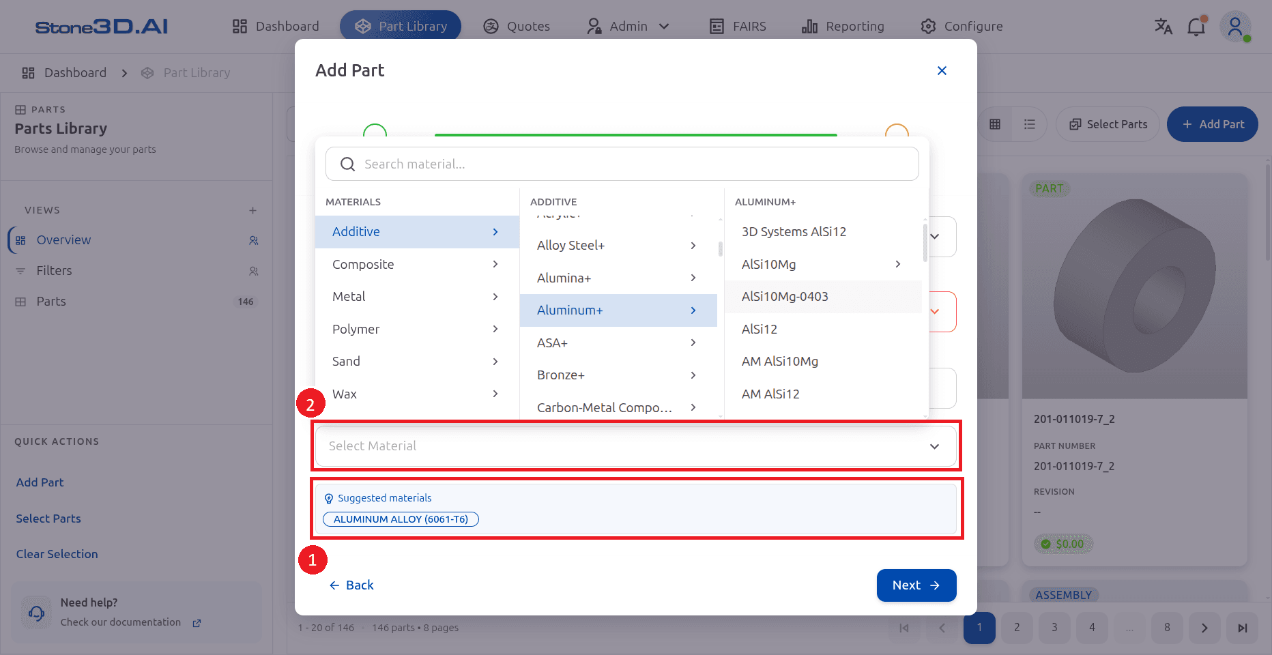Expand the Composite materials category
Image resolution: width=1272 pixels, height=655 pixels.
point(417,264)
